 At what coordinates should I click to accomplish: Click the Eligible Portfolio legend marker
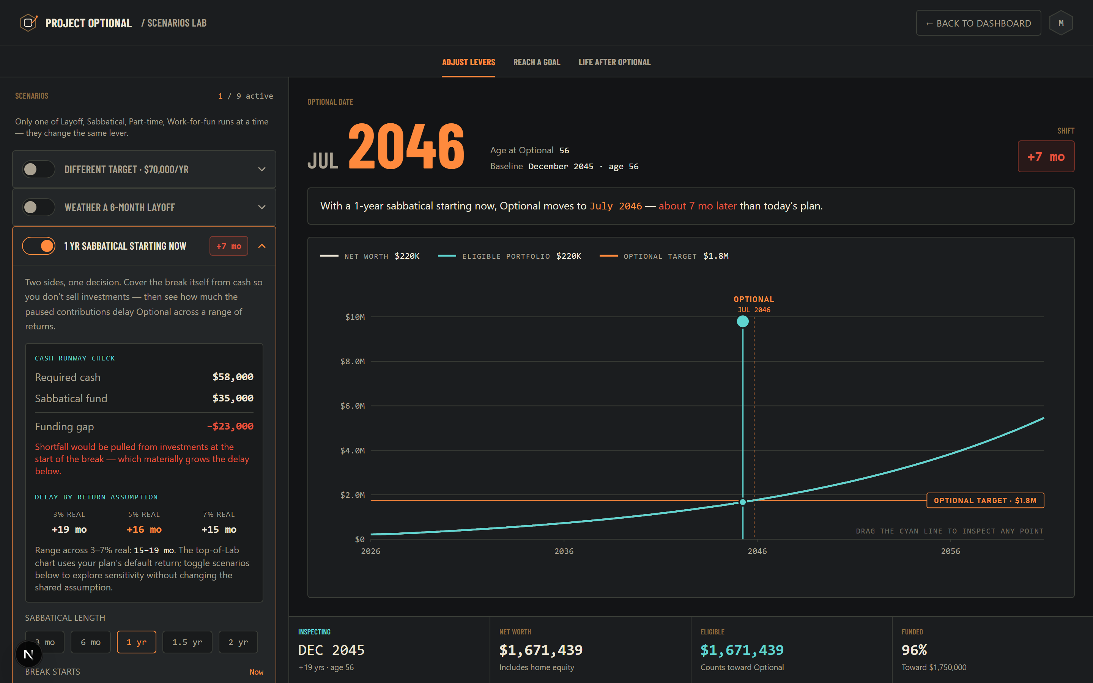(x=447, y=256)
